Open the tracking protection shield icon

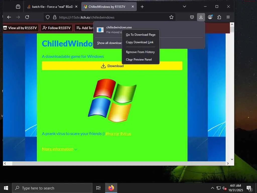(48, 17)
